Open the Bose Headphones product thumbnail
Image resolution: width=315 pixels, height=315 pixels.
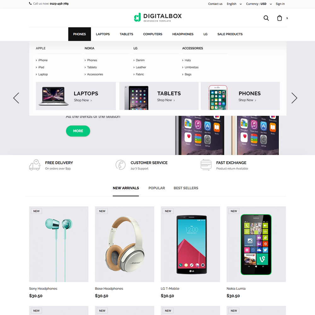coord(124,244)
